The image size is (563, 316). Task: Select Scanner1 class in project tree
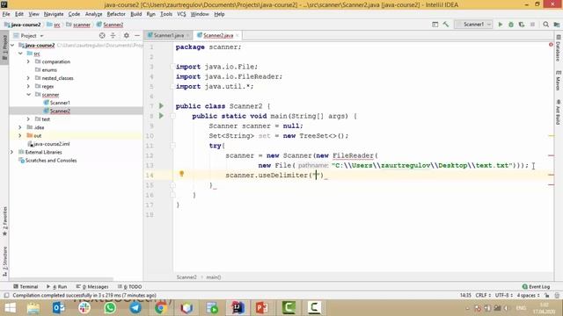(x=60, y=103)
